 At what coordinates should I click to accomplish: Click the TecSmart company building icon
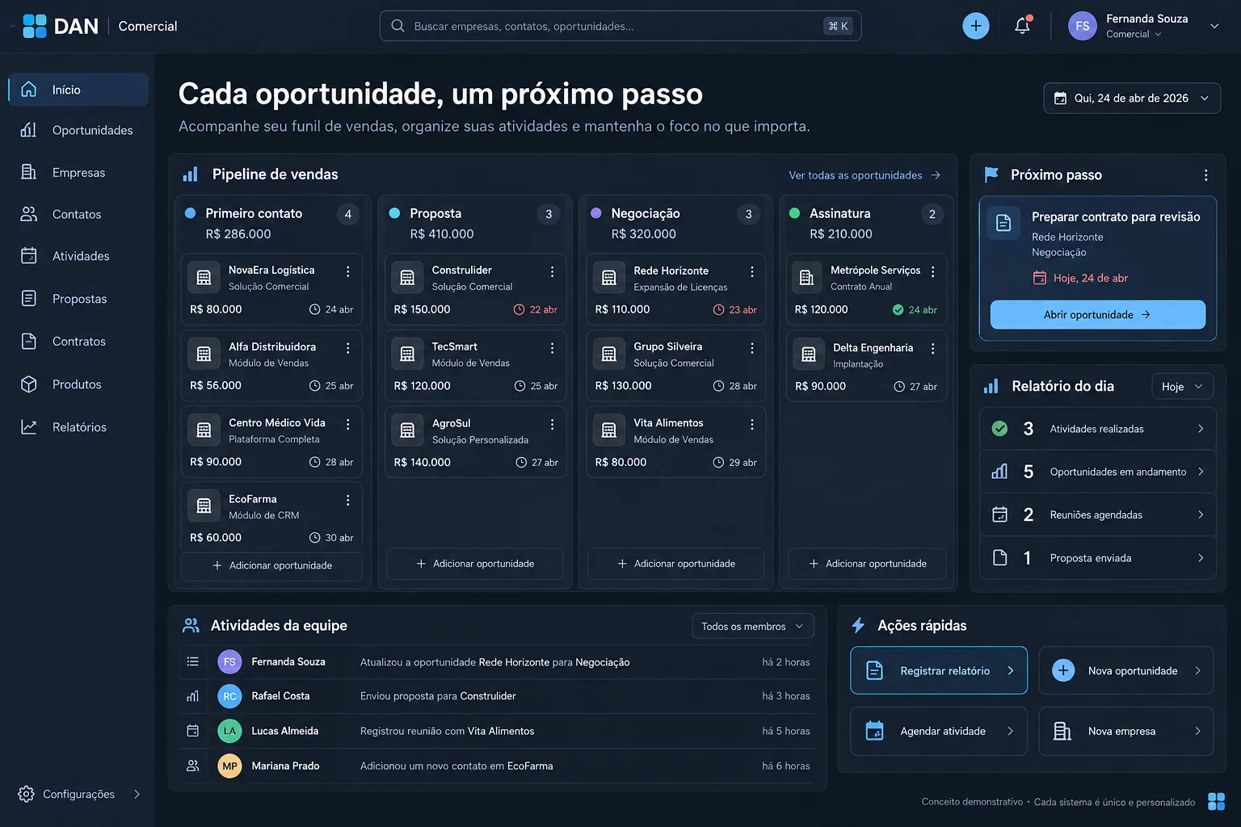407,354
